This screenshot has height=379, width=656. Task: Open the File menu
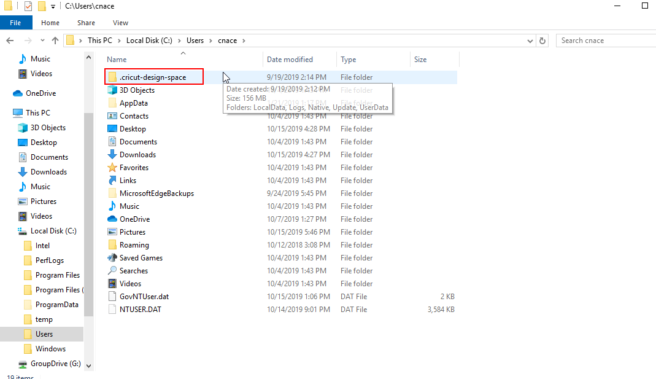click(x=15, y=22)
